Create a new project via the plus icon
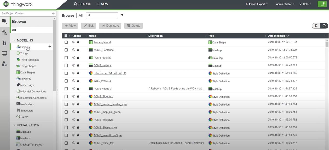The image size is (329, 150). pyautogui.click(x=50, y=47)
